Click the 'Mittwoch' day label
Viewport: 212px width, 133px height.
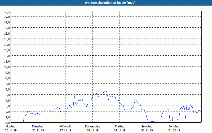[65, 127]
